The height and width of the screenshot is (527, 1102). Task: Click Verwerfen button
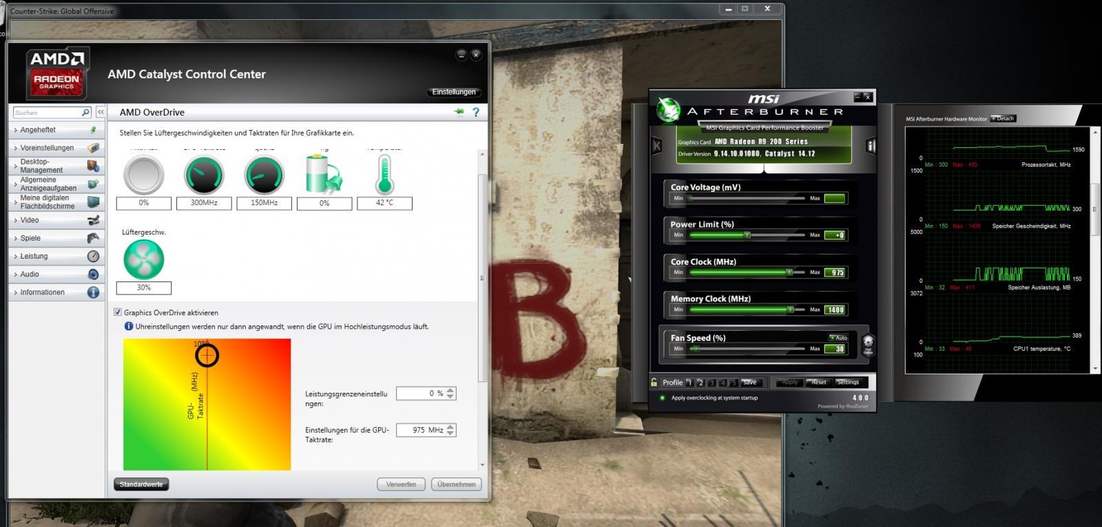tap(401, 484)
